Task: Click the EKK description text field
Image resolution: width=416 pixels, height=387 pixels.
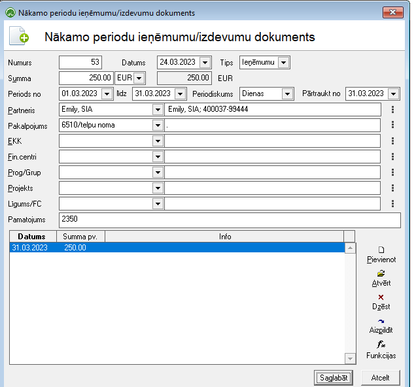Action: [x=273, y=141]
